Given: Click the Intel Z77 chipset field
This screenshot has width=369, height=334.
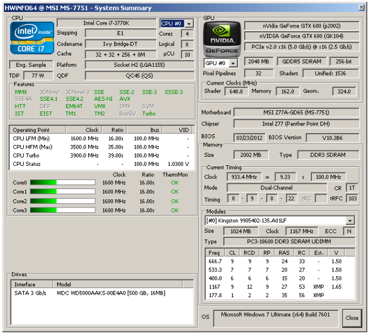Looking at the screenshot, I should click(x=296, y=124).
